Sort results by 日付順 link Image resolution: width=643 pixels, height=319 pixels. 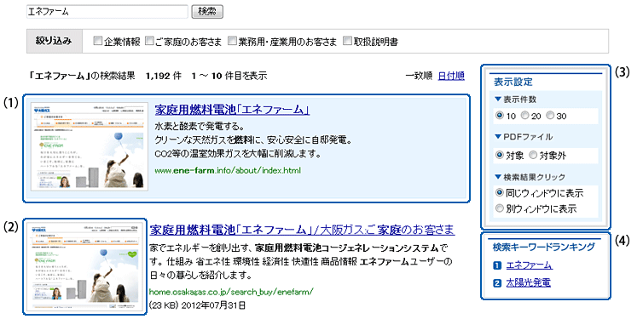pyautogui.click(x=451, y=76)
